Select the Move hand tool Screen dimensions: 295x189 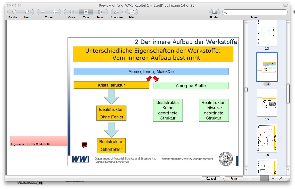pos(71,12)
